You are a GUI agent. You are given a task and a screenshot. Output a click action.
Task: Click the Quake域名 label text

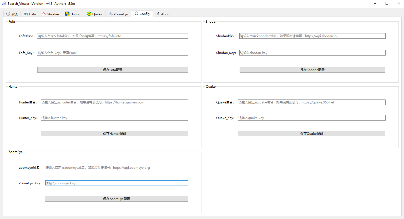pos(225,102)
